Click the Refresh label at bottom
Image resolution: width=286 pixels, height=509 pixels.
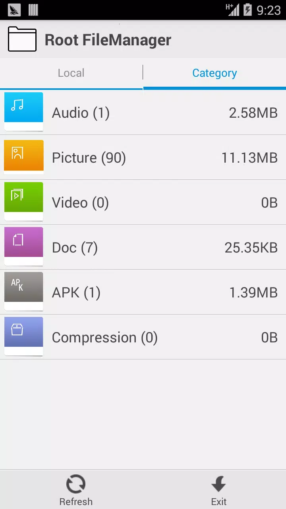pyautogui.click(x=76, y=502)
